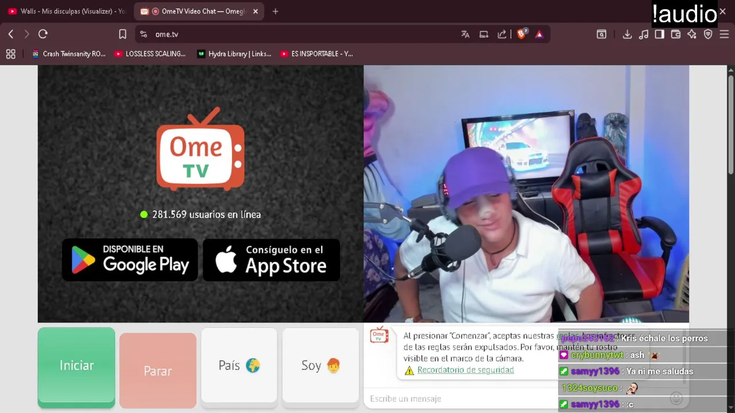Open the apps grid in bookmarks bar

click(10, 54)
